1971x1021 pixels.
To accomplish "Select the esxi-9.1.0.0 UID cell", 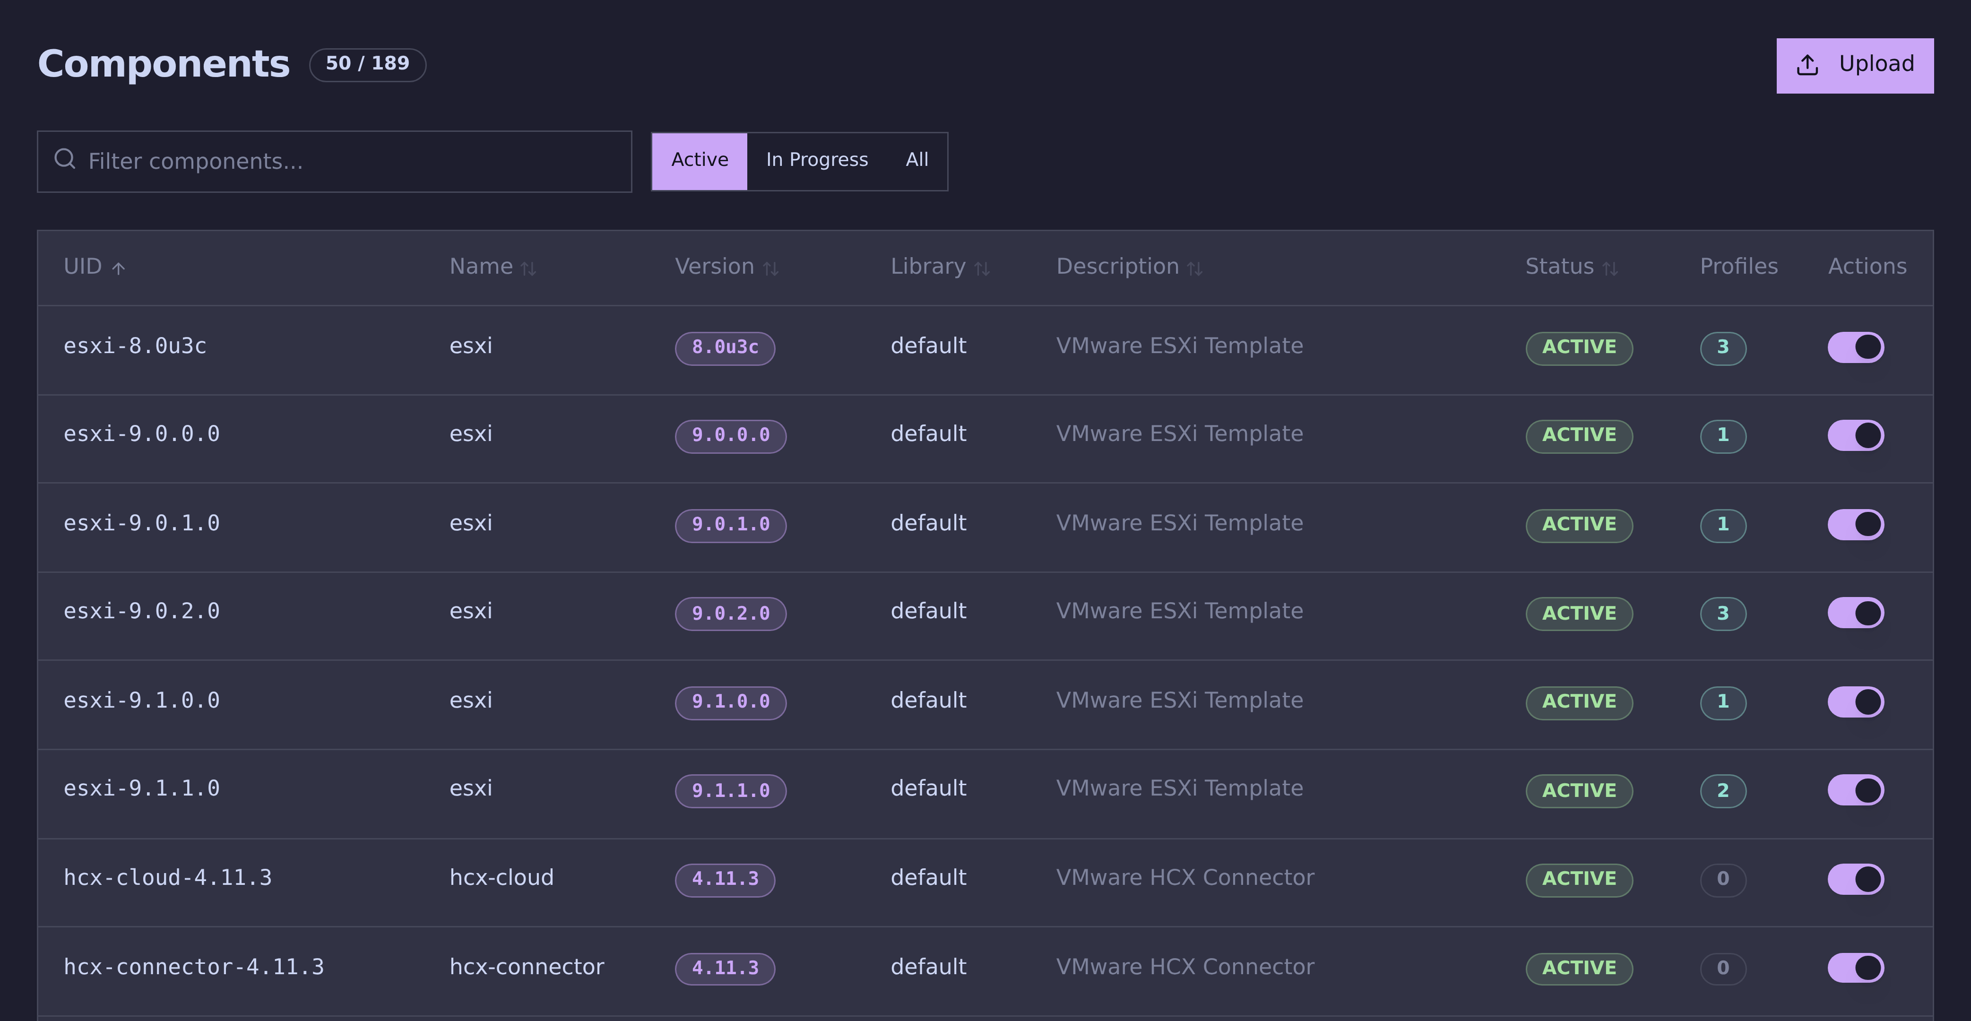I will click(x=141, y=701).
